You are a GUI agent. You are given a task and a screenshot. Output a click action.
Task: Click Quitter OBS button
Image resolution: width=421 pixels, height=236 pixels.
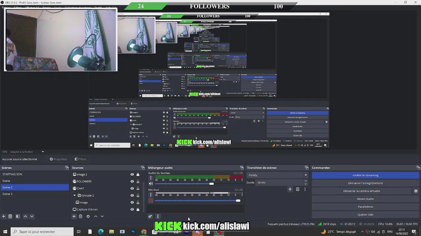click(x=365, y=215)
